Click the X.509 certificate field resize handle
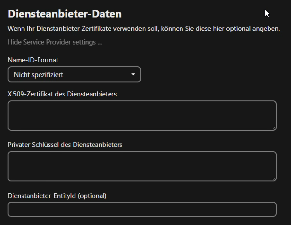Image resolution: width=291 pixels, height=225 pixels. pyautogui.click(x=274, y=128)
